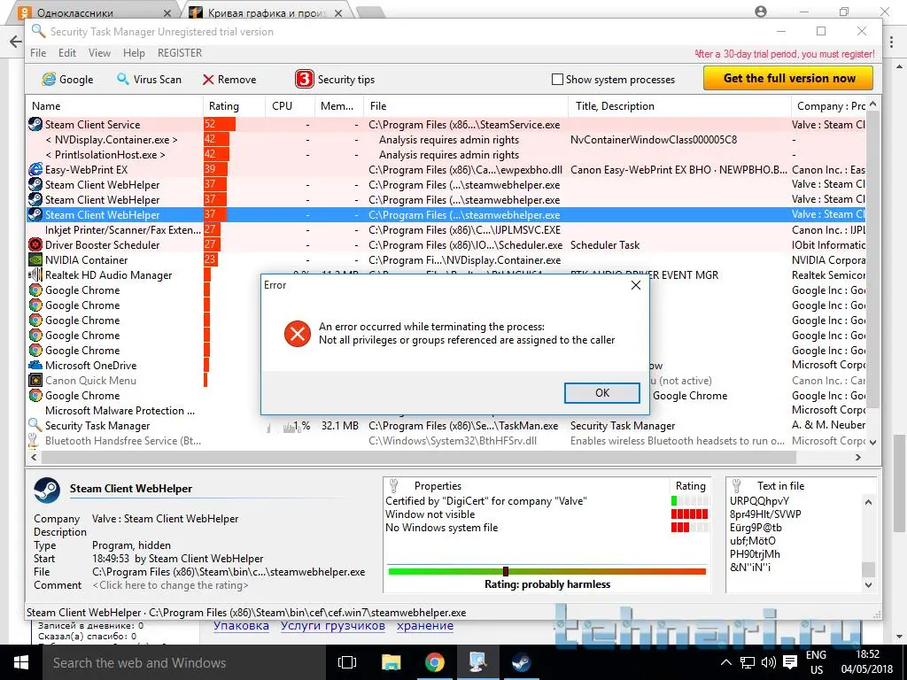Sort by the Rating column header

(234, 106)
